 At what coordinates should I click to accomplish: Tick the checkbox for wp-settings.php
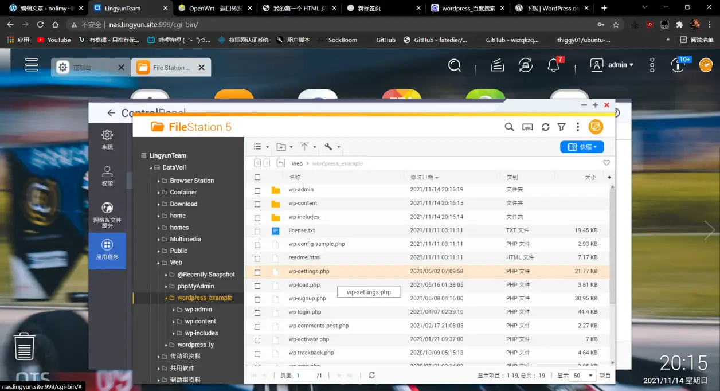[x=257, y=272]
